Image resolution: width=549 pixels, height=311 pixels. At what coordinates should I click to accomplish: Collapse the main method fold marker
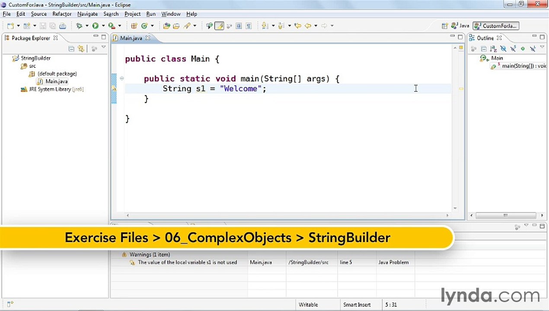click(x=121, y=79)
